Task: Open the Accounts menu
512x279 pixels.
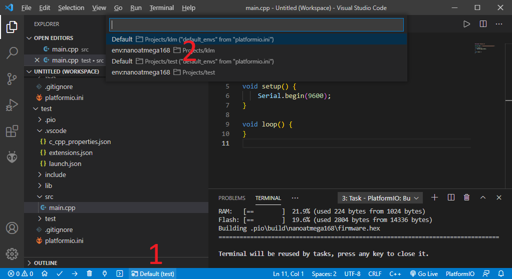Action: 12,228
